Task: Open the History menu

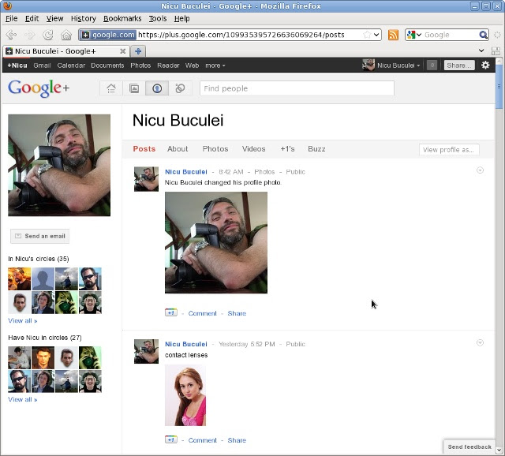Action: 84,19
